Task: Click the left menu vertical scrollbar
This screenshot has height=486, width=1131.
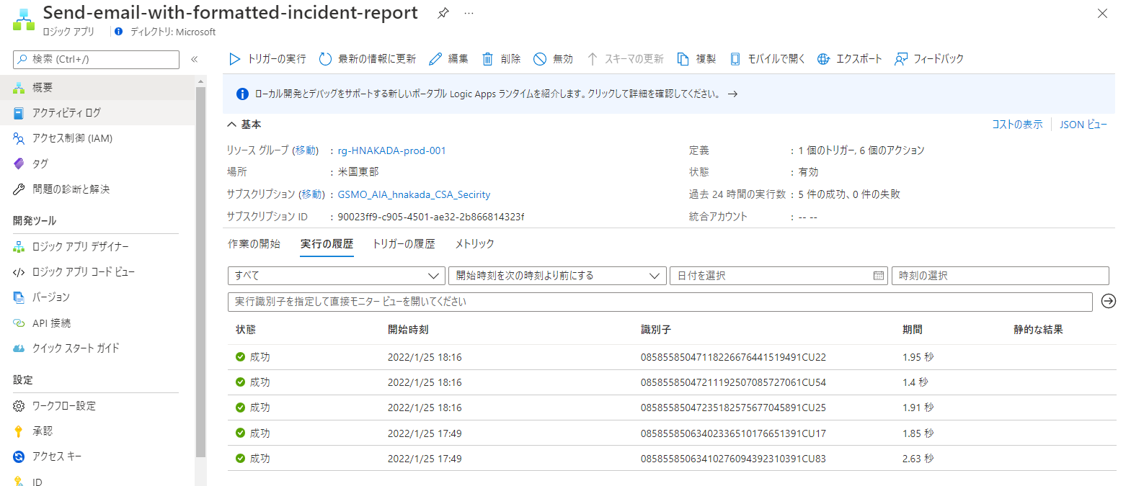Action: point(201,272)
